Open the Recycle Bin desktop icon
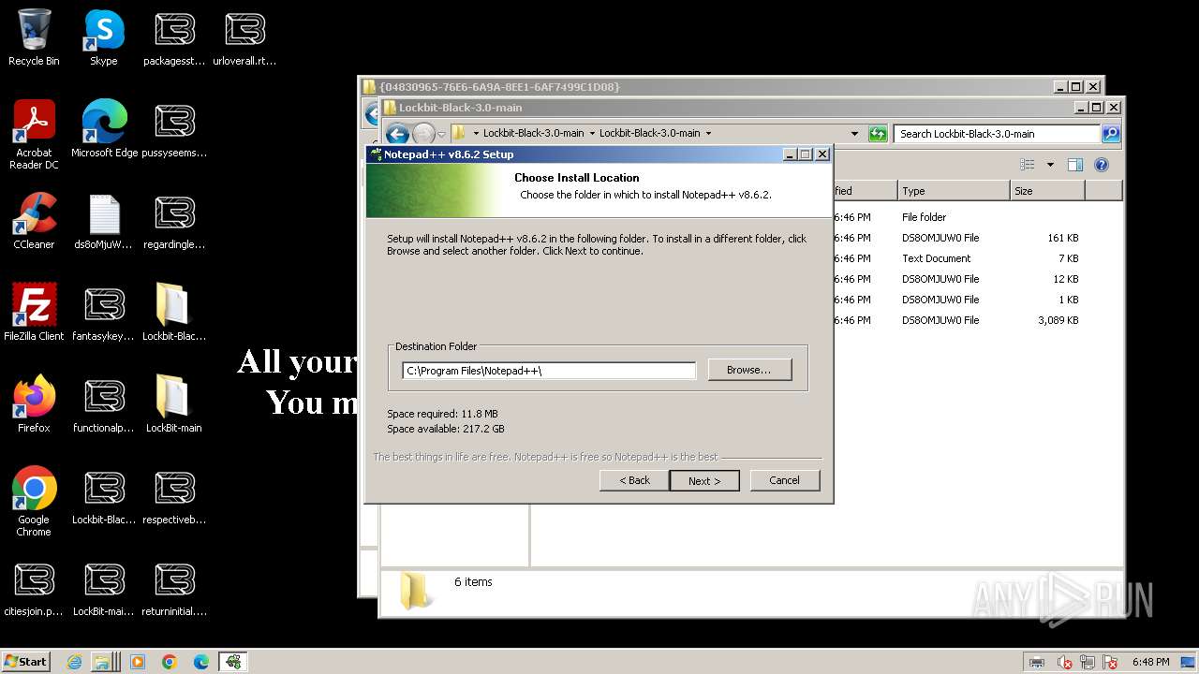Screen dimensions: 1199x674 click(x=34, y=38)
